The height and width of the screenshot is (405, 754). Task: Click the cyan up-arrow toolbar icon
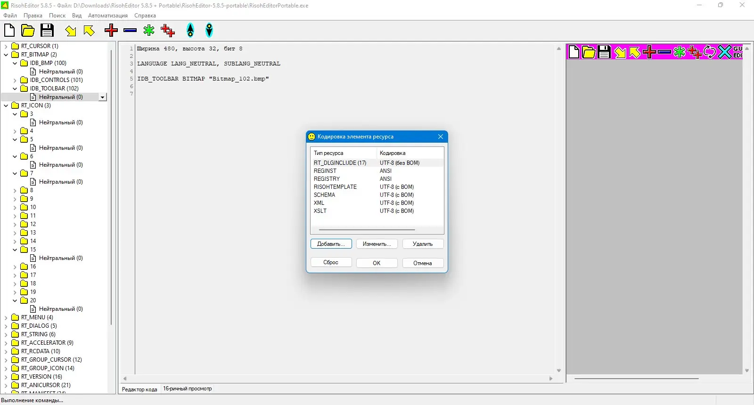(190, 31)
